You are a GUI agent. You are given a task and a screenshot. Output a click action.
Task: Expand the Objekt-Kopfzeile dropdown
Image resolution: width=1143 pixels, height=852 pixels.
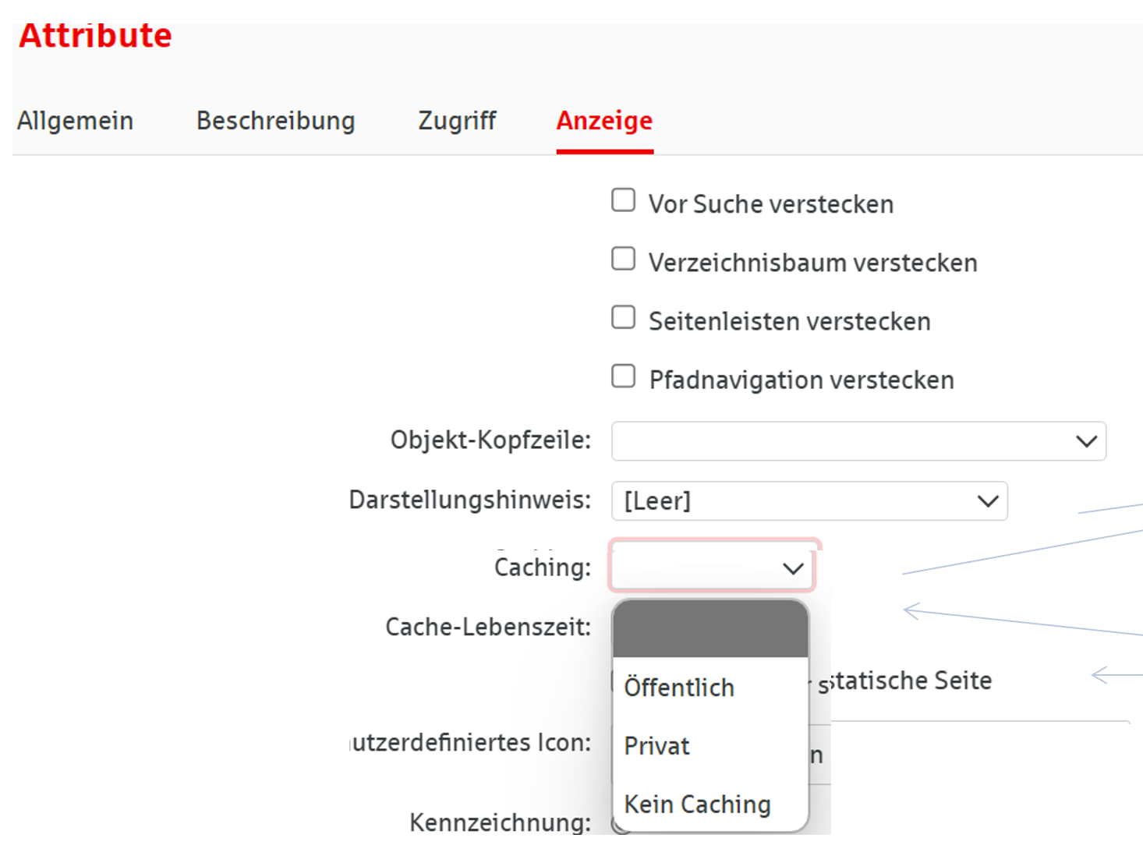(858, 441)
